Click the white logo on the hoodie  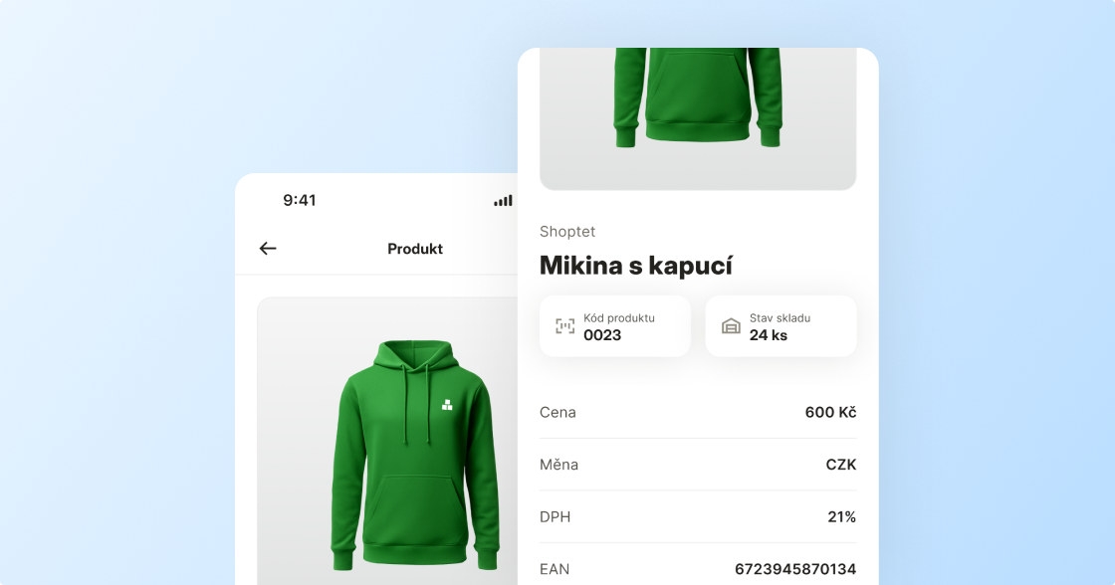pos(447,405)
